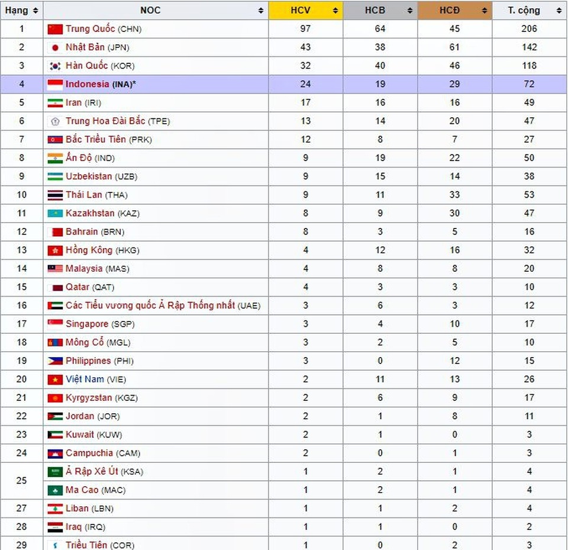The width and height of the screenshot is (568, 550).
Task: Select Korea's total value 118
Action: click(x=529, y=66)
